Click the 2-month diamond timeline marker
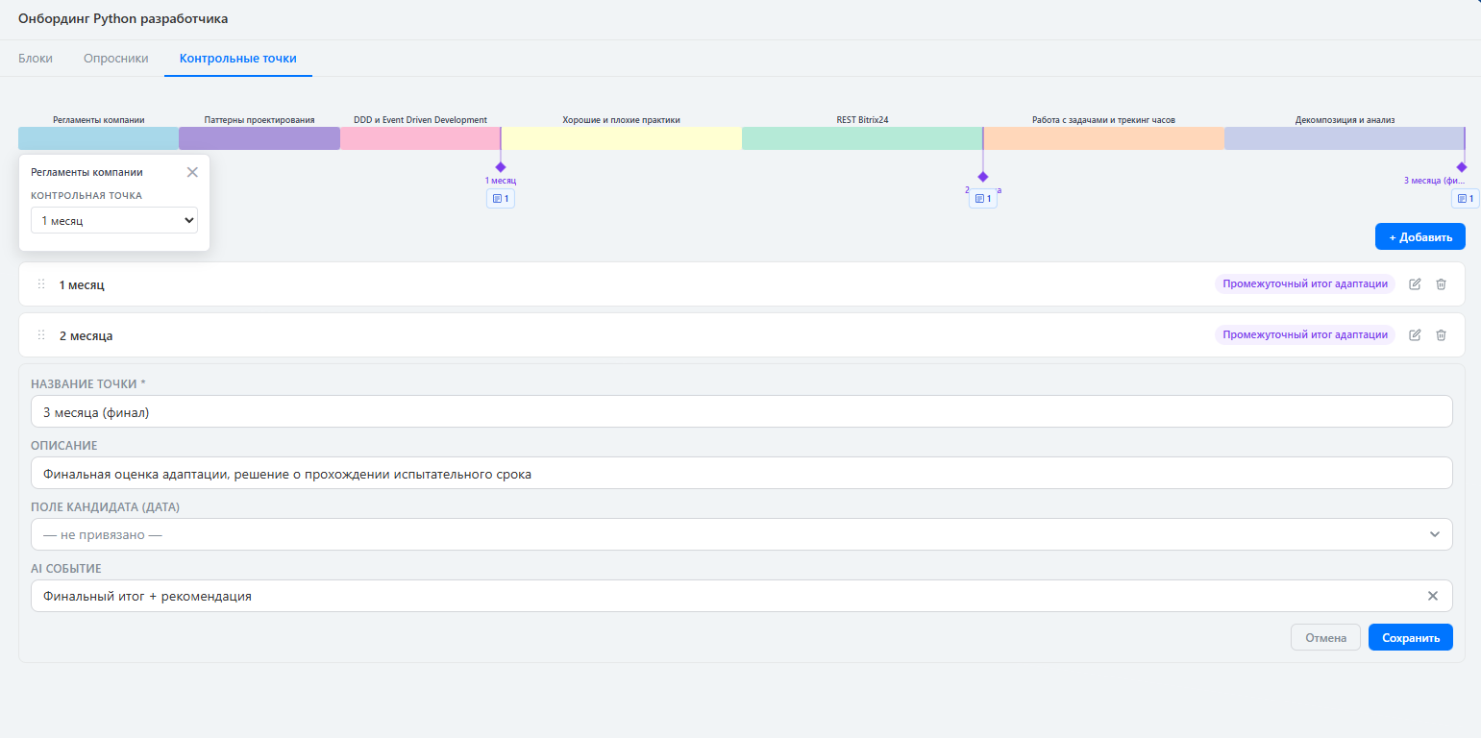This screenshot has height=738, width=1481. click(x=982, y=177)
